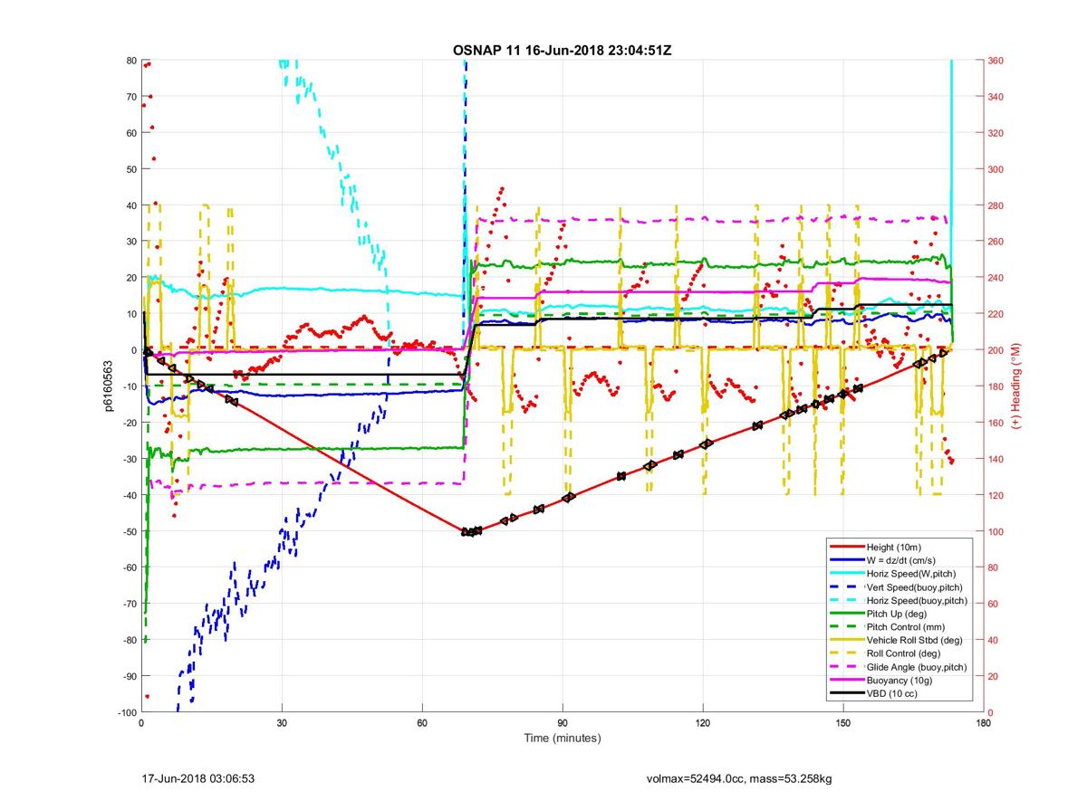This screenshot has width=1087, height=801.
Task: Click the -100 tick on the left axis
Action: 126,712
